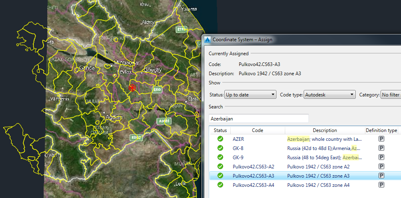This screenshot has height=198, width=401.
Task: Click the AutoCAD icon in dialog title bar
Action: (208, 40)
